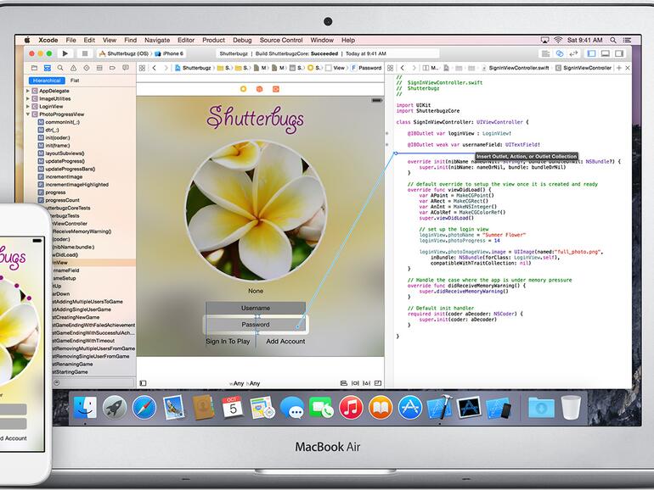Switch to the Version editor
Image resolution: width=654 pixels, height=490 pixels.
pos(573,53)
